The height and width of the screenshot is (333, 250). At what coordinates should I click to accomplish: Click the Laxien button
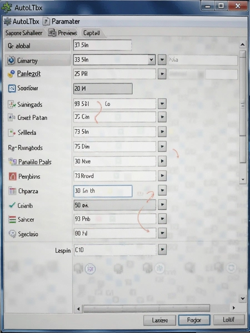click(159, 320)
